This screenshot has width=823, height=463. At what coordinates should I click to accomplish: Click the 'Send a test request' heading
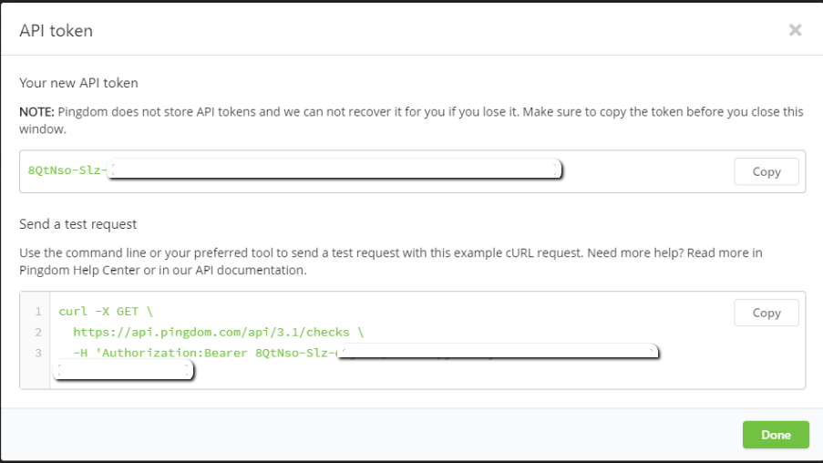tap(77, 224)
